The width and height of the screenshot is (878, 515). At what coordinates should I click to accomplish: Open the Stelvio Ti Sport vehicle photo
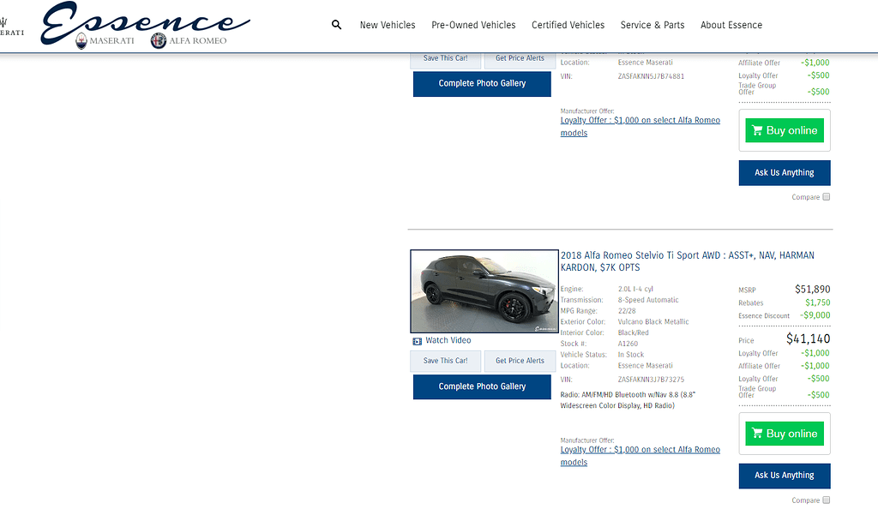pyautogui.click(x=484, y=291)
